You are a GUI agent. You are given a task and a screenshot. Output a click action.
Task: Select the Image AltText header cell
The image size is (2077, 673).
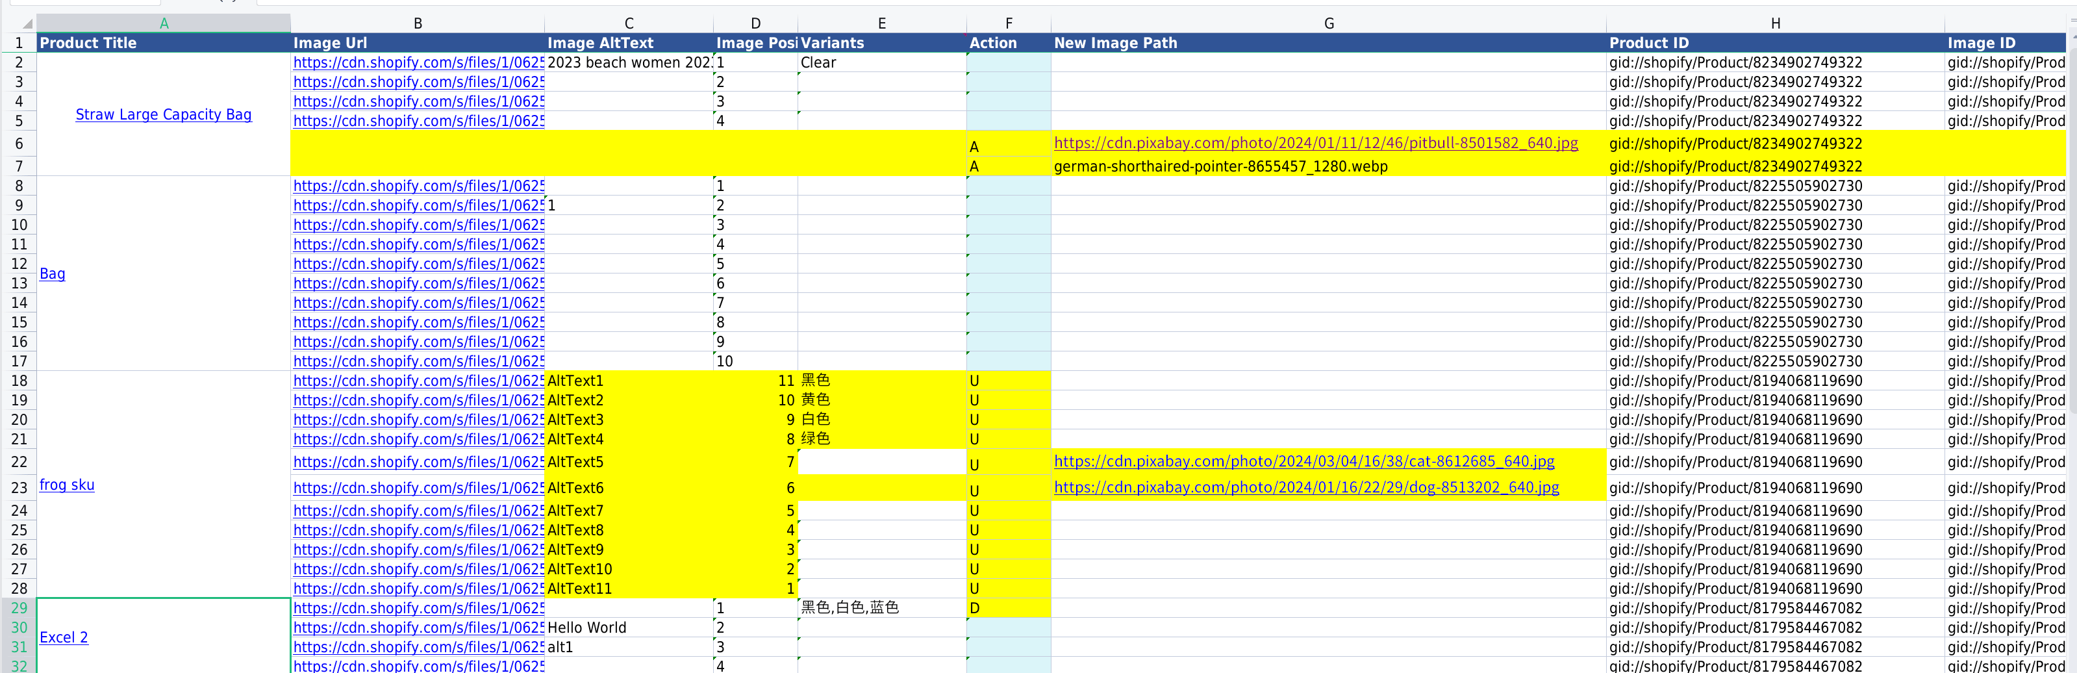tap(629, 43)
